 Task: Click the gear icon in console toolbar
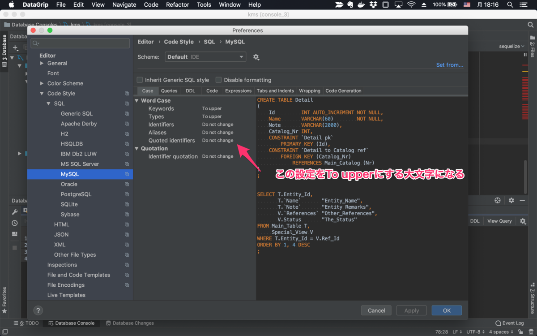[511, 201]
